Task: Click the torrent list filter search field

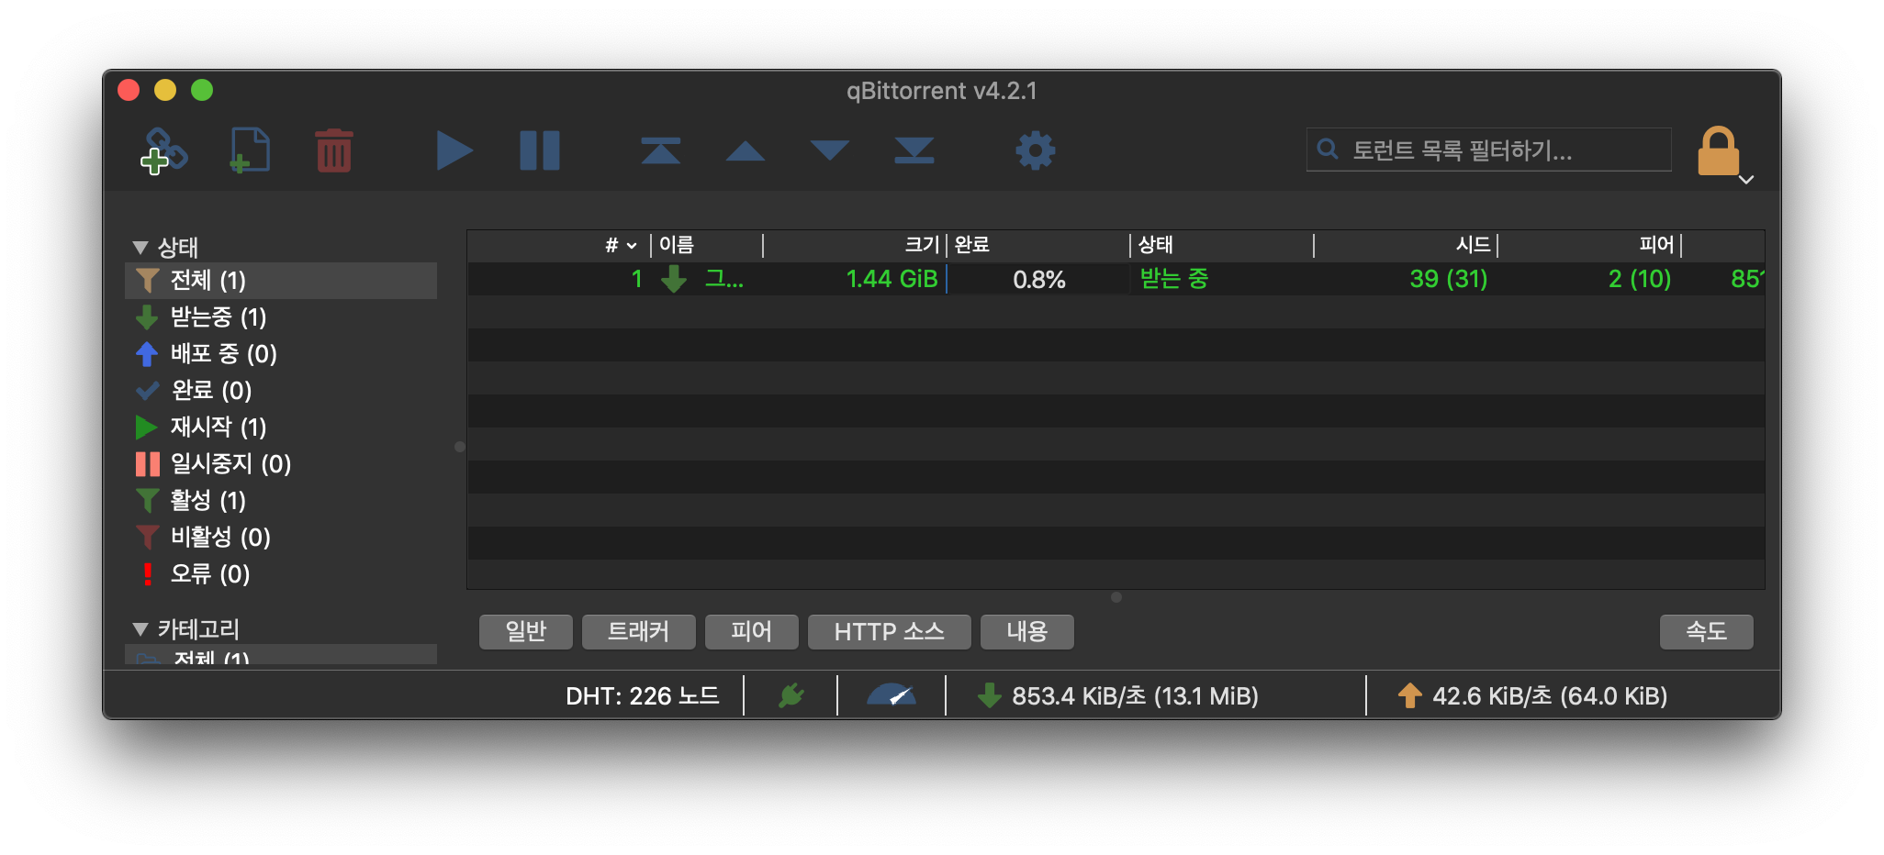Action: click(1489, 150)
